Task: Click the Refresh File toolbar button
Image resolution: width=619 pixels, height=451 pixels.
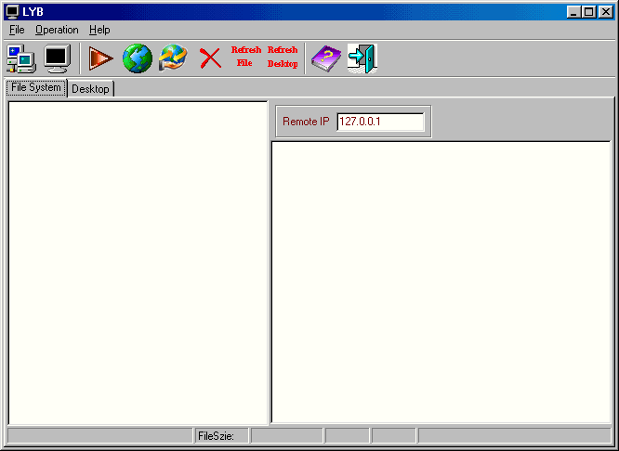Action: click(x=245, y=58)
